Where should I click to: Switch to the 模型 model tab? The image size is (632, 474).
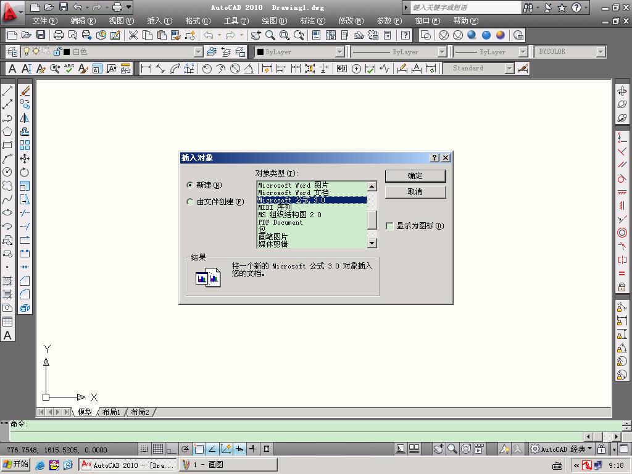(x=85, y=412)
